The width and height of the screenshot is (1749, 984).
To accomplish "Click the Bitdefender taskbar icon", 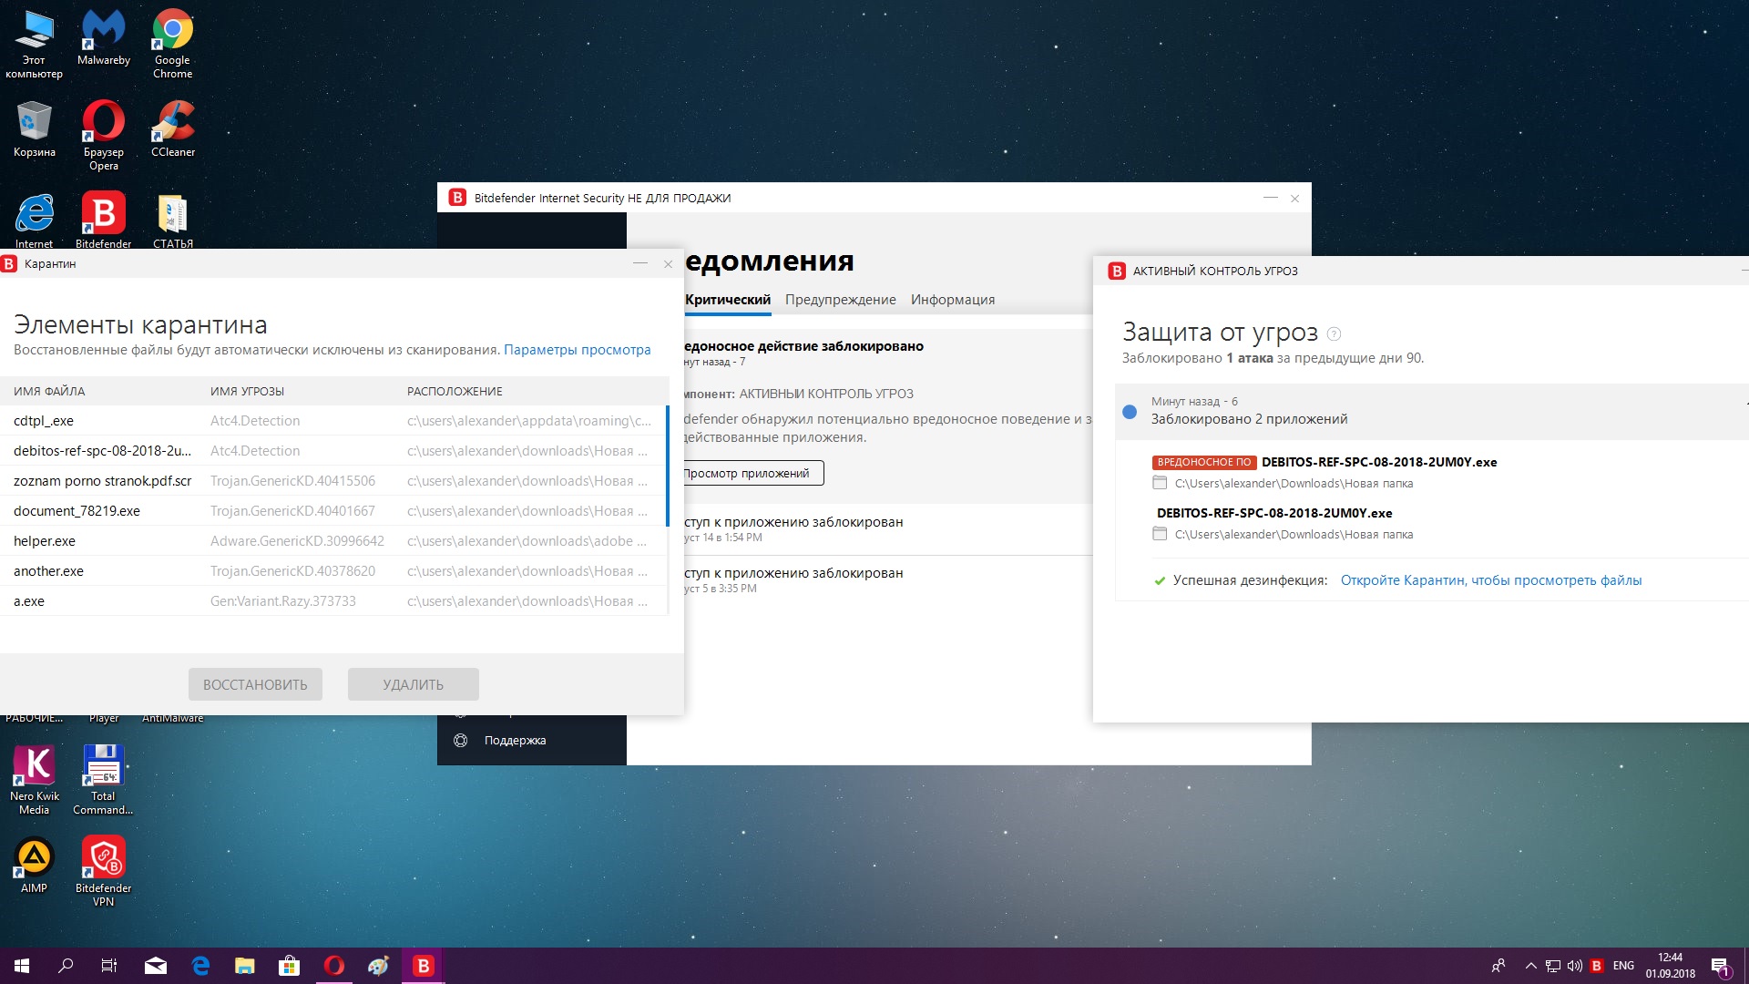I will [423, 966].
